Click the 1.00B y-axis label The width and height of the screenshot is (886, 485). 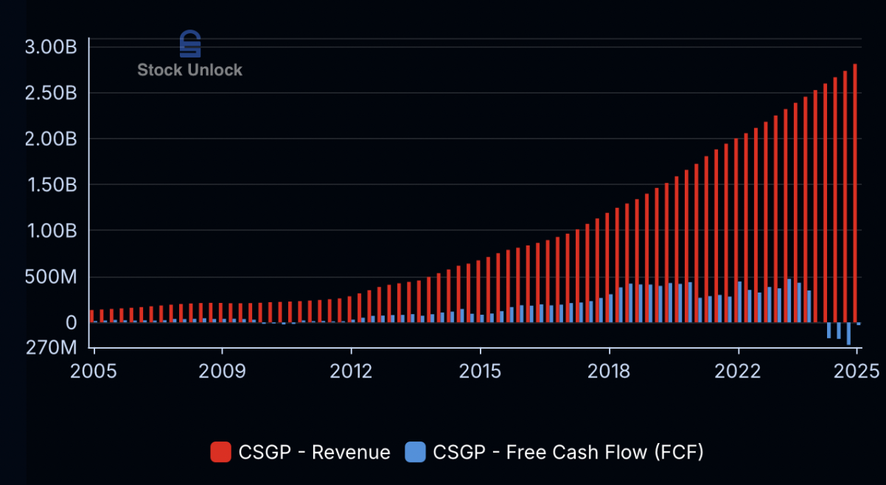[x=51, y=231]
